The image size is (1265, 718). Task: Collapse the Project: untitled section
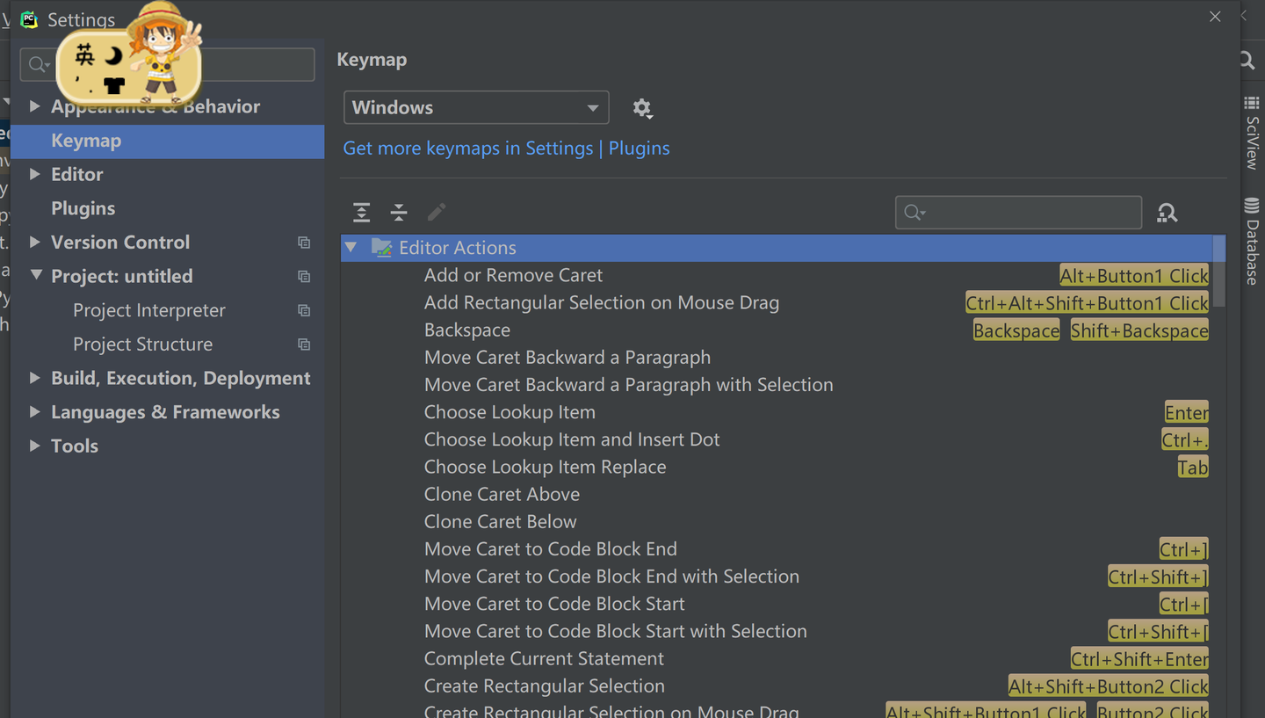point(36,276)
